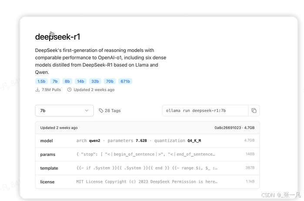Click the params stop tokens preview text
The height and width of the screenshot is (201, 304).
pos(146,155)
